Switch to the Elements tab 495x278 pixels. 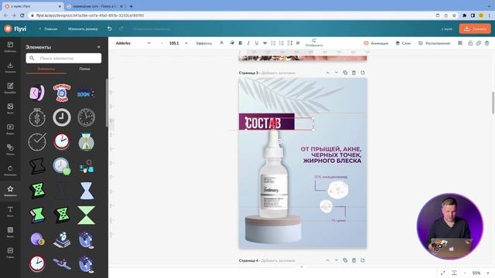[46, 69]
